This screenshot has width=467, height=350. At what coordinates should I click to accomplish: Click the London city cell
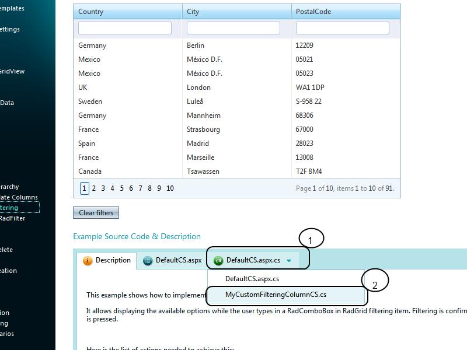click(x=198, y=87)
